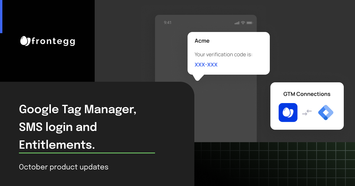Click the 'GTM Connections' card title
Screen dimensions: 355x186
tap(307, 94)
